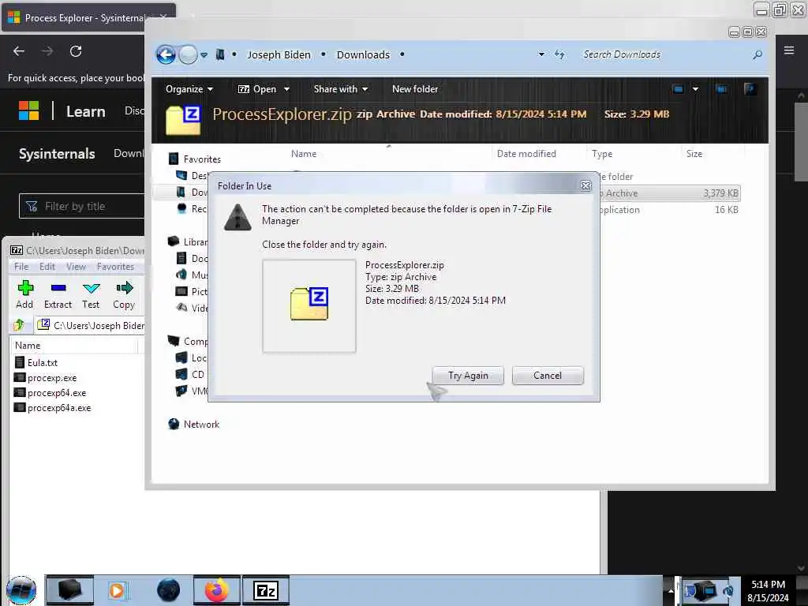The width and height of the screenshot is (808, 606).
Task: Open browser hamburger menu
Action: (x=789, y=50)
